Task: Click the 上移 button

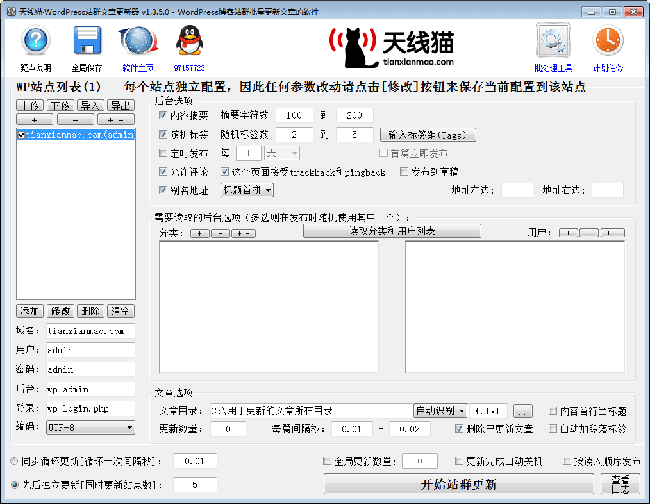Action: click(x=30, y=106)
